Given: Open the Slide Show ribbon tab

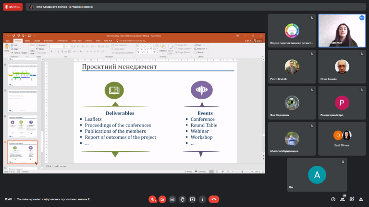Looking at the screenshot, I should pos(76,41).
